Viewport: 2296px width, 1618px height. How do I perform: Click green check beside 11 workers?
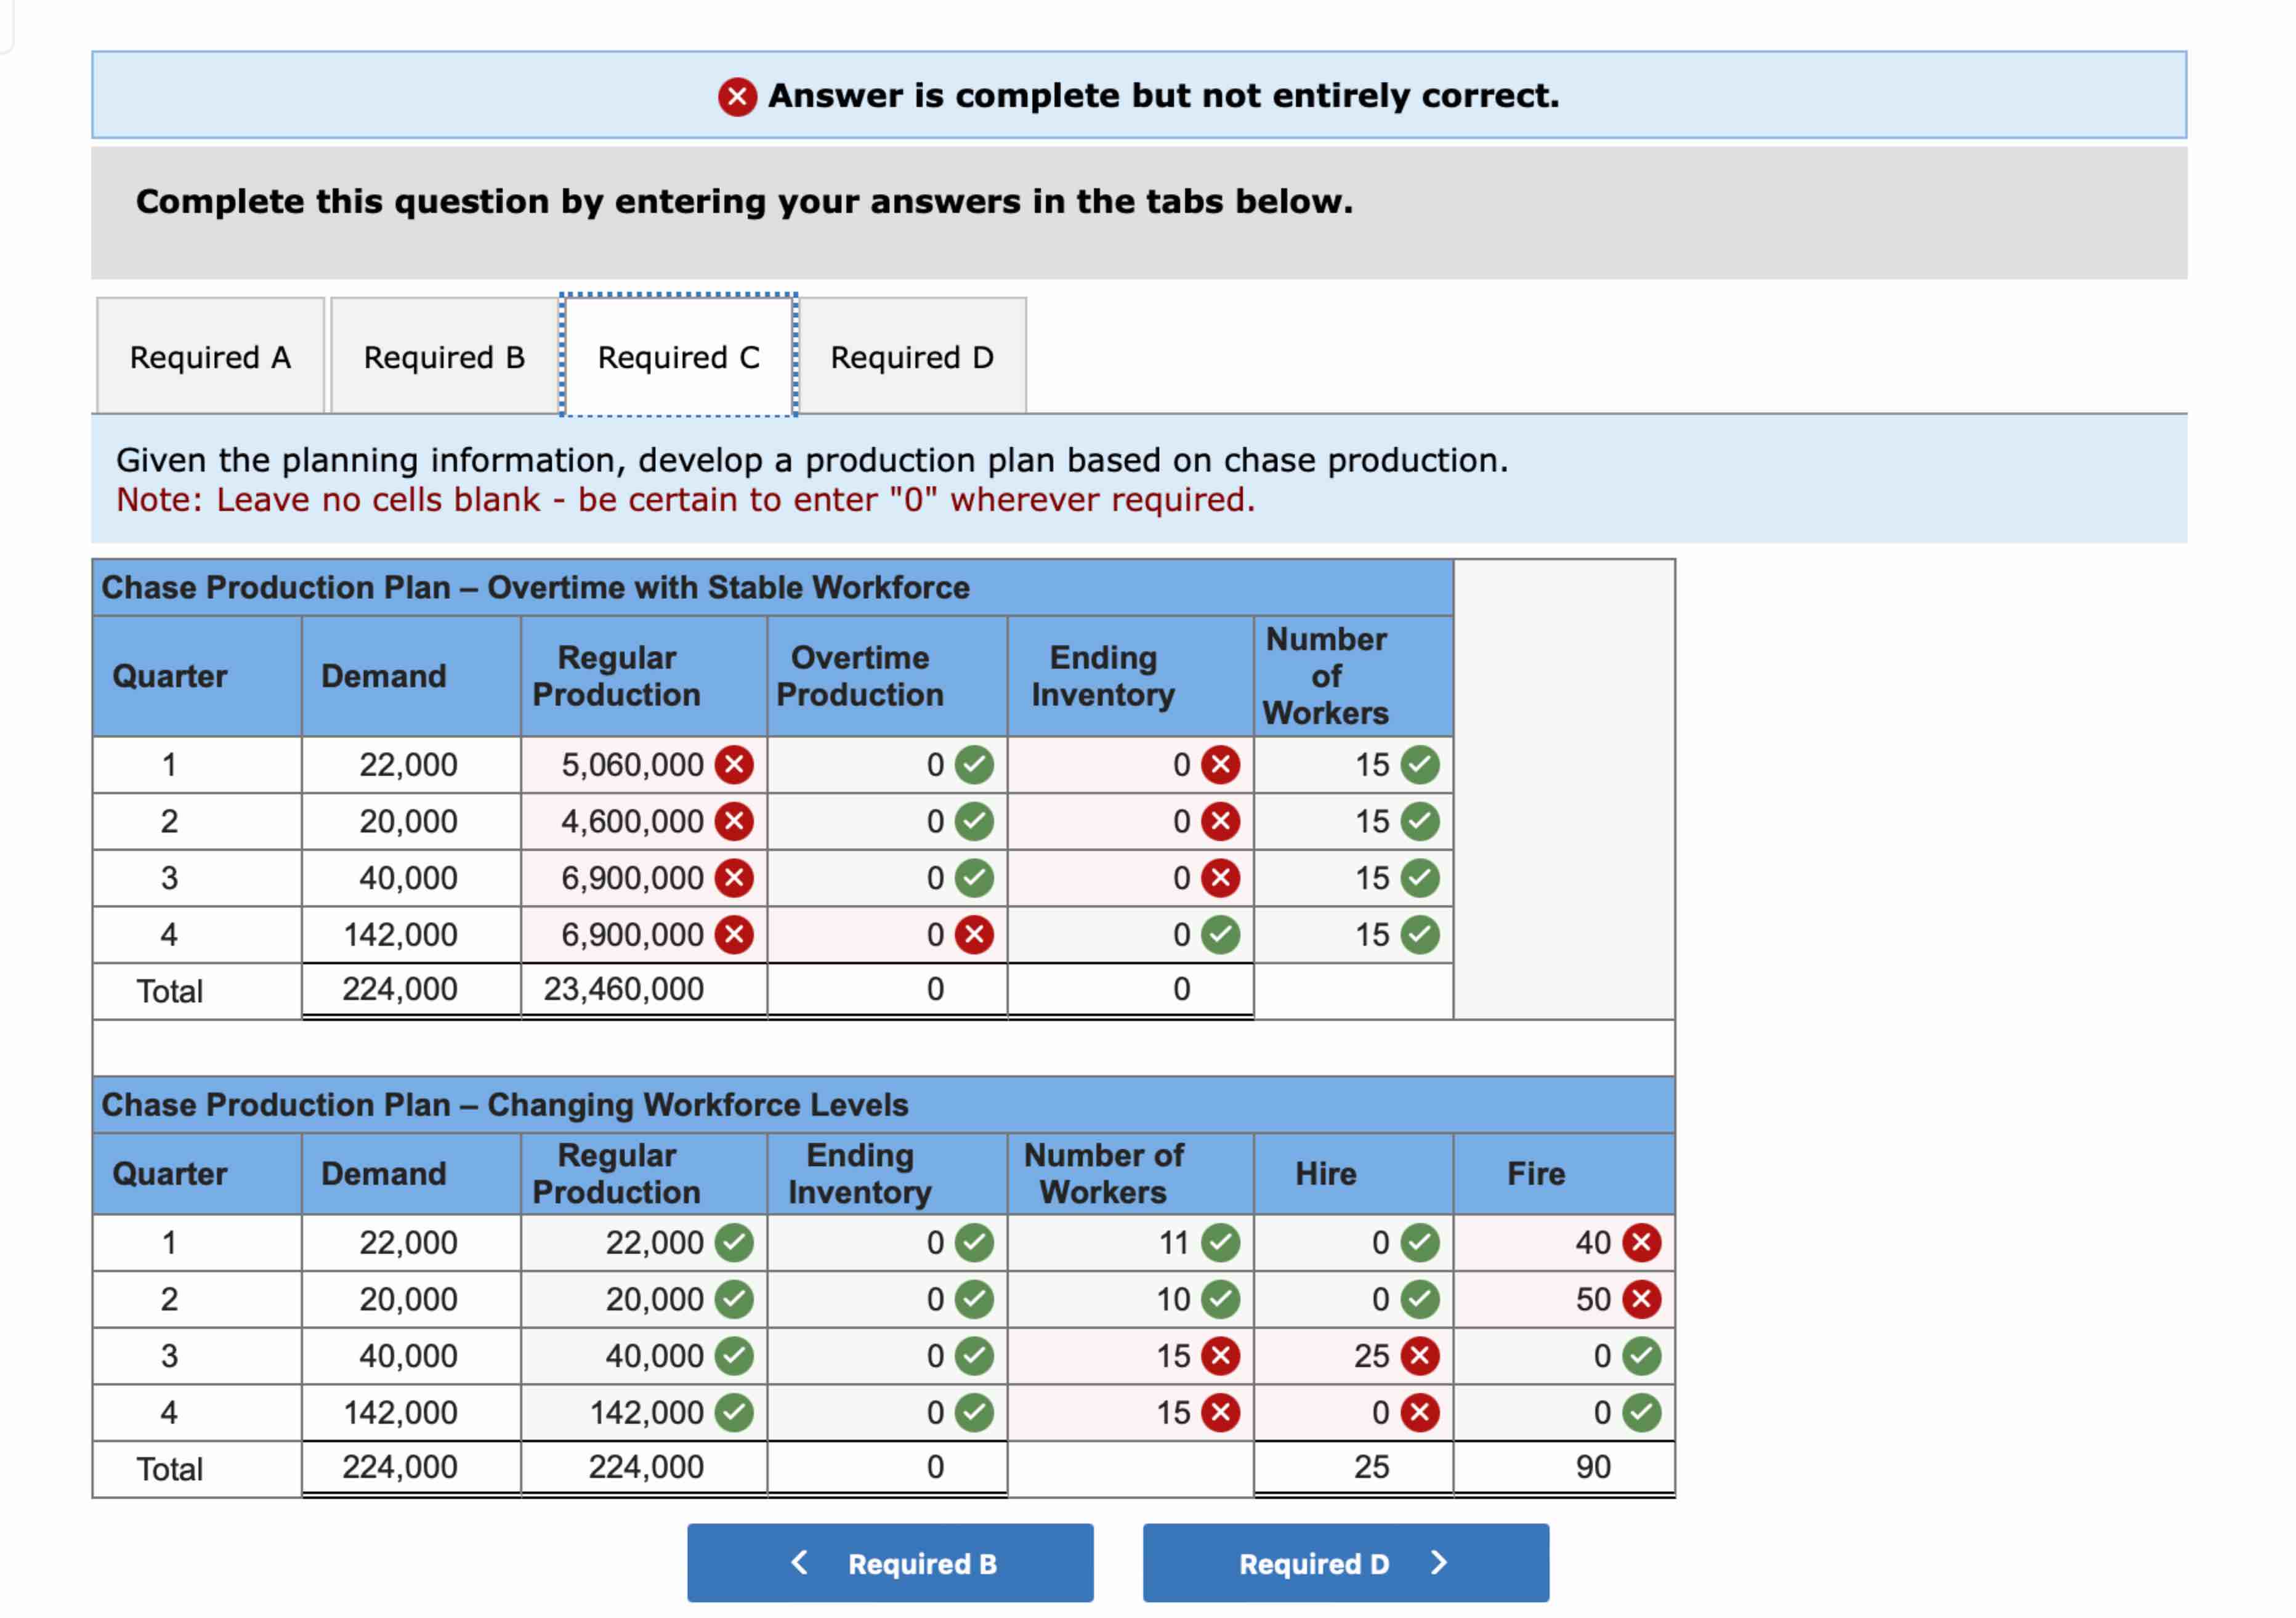pos(1220,1243)
